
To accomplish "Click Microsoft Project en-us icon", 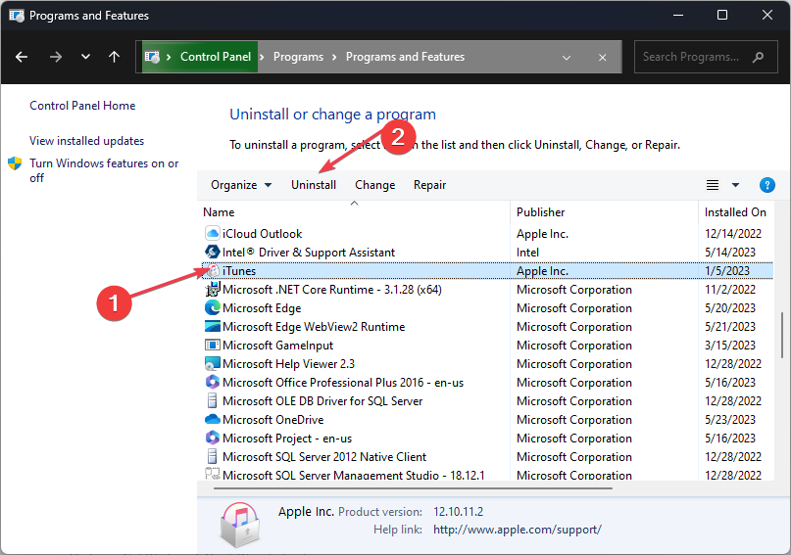I will coord(213,439).
